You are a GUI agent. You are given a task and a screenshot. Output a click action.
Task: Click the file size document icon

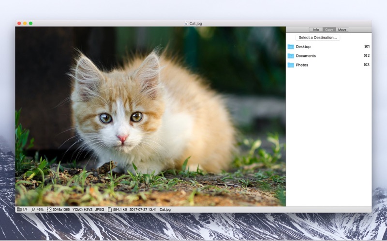[x=110, y=210]
